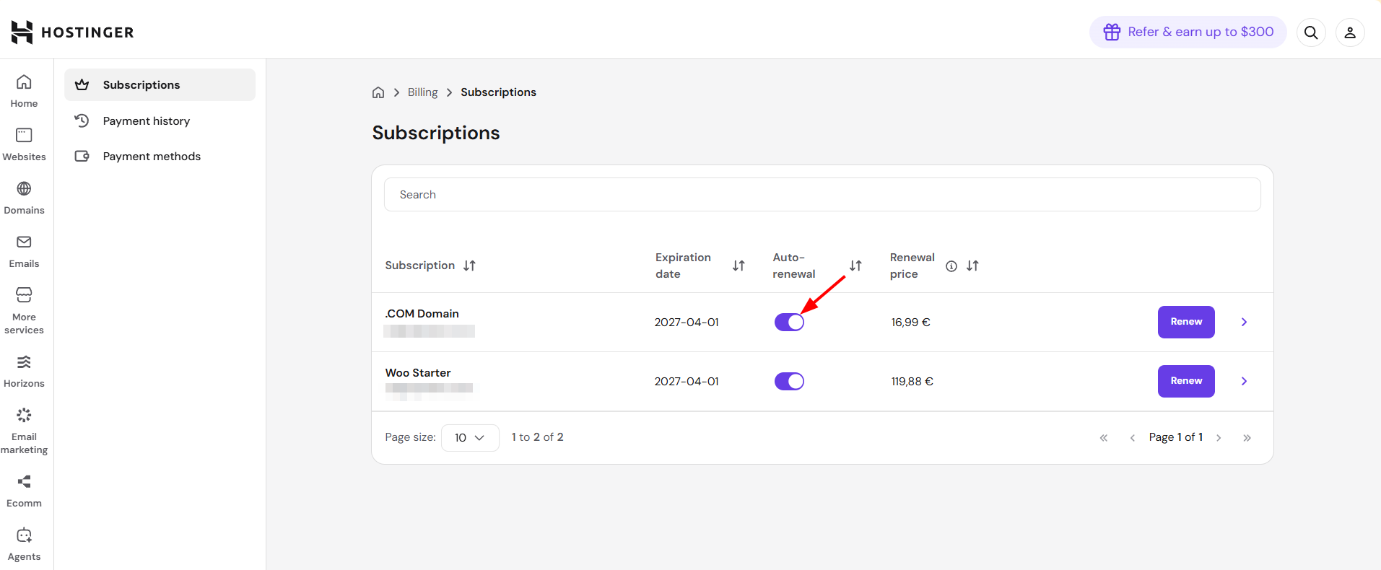The width and height of the screenshot is (1381, 570).
Task: Open the Page size dropdown
Action: click(470, 438)
